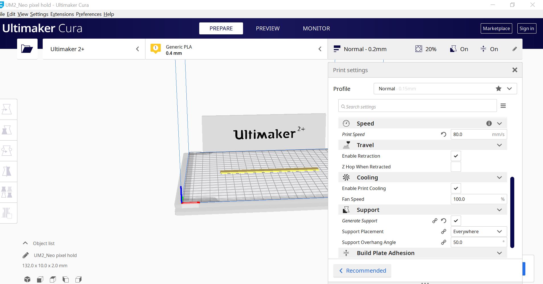Image resolution: width=543 pixels, height=284 pixels.
Task: Open the Profile dropdown
Action: coord(445,89)
